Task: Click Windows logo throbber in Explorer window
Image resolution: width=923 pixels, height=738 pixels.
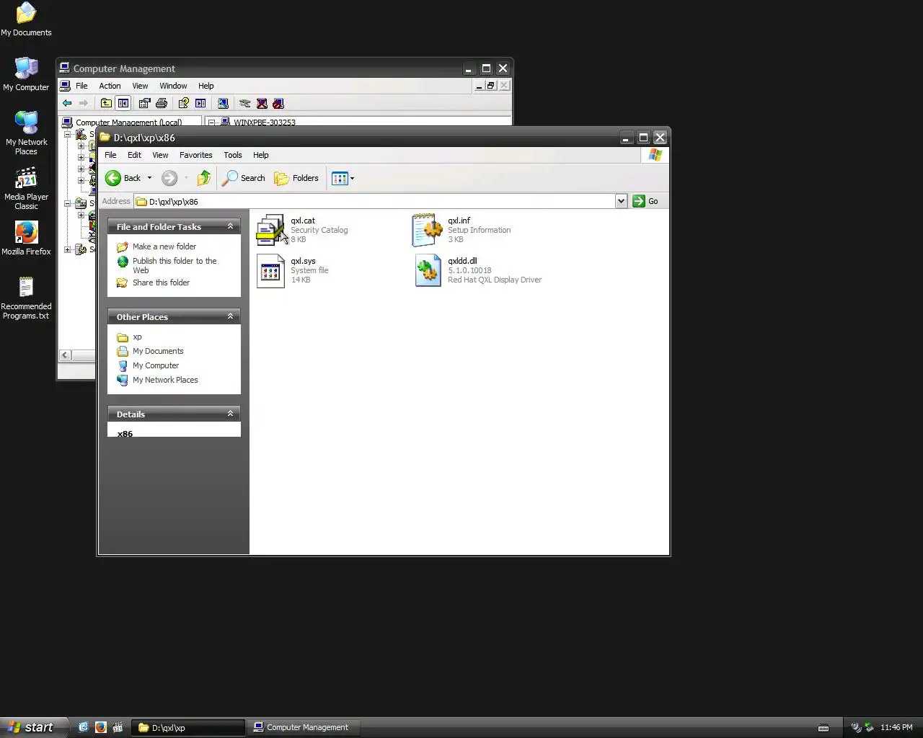Action: pyautogui.click(x=655, y=155)
